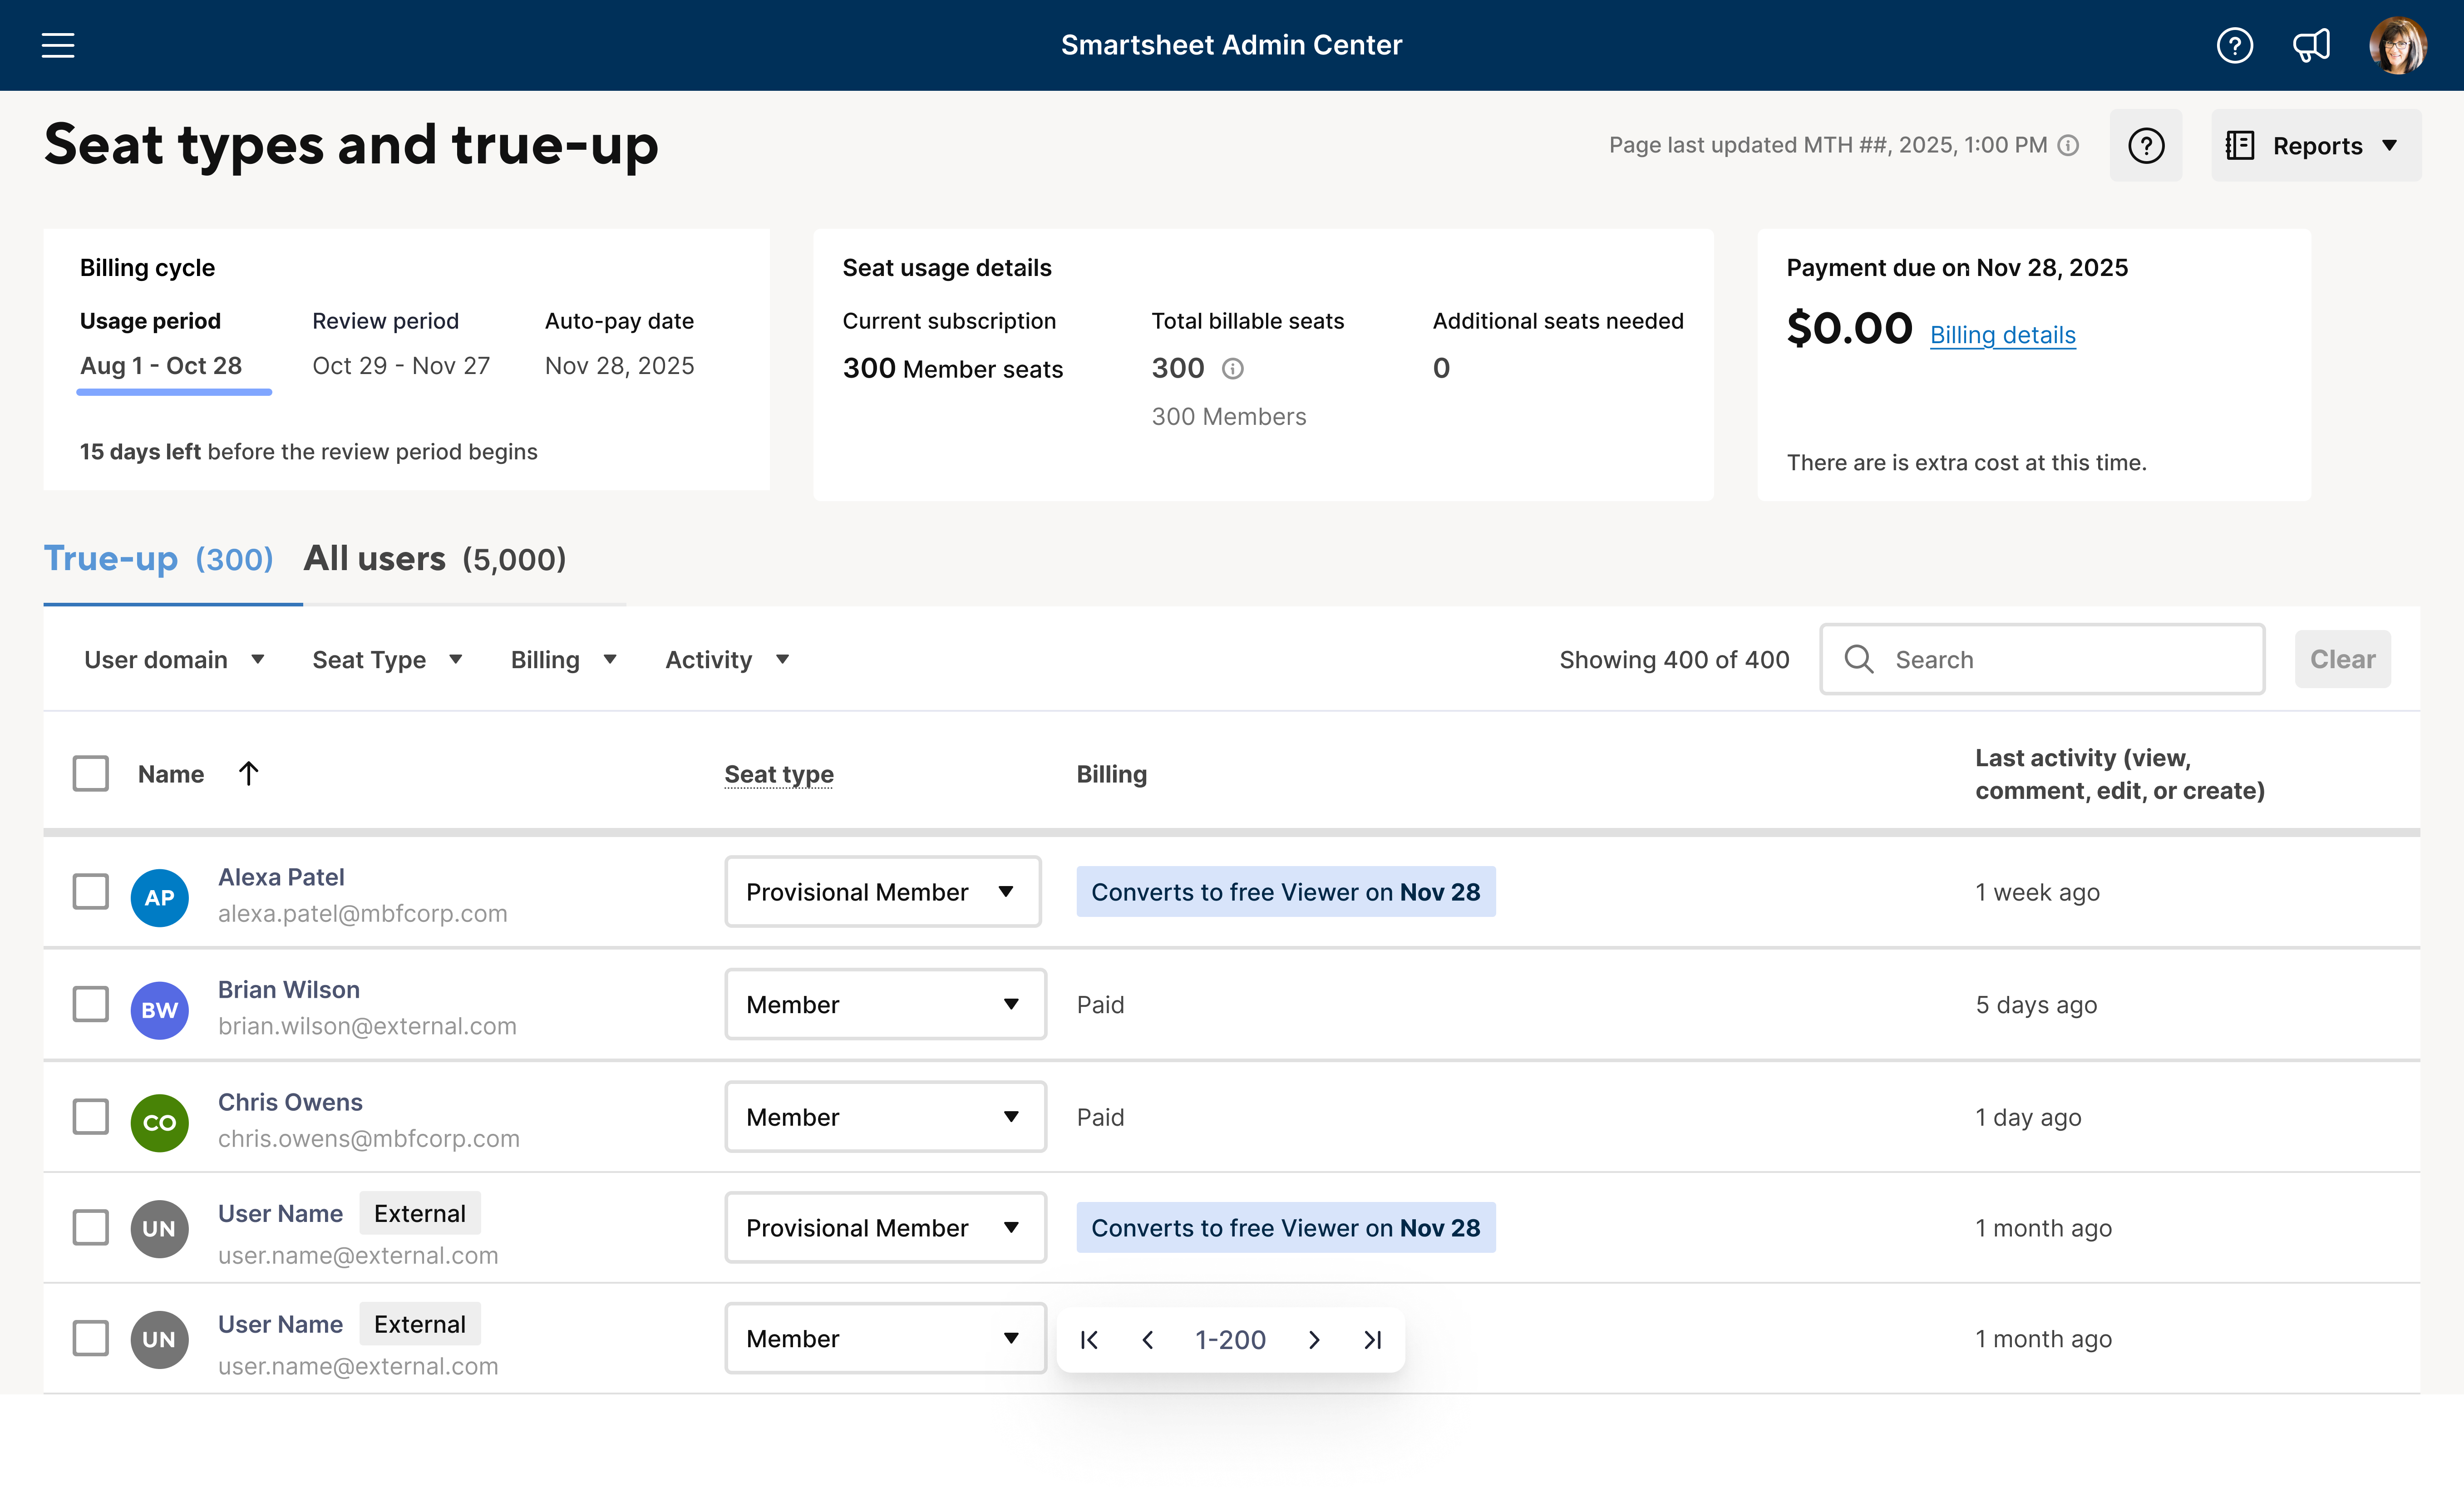Open the hamburger navigation menu
The image size is (2464, 1507).
(x=58, y=45)
